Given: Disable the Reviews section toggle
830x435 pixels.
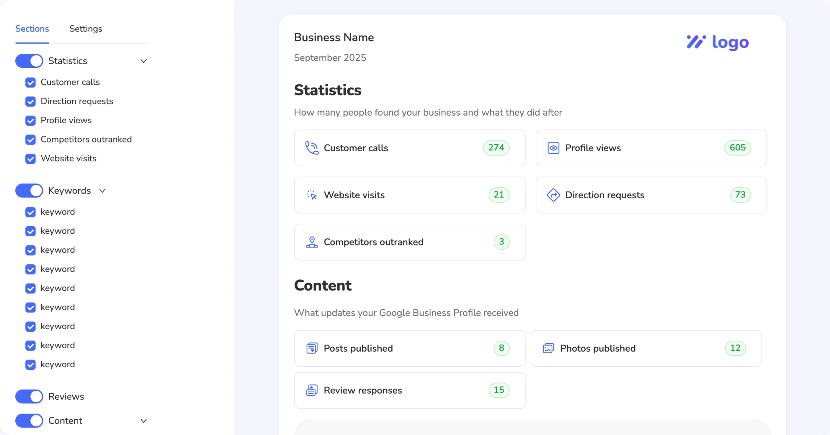Looking at the screenshot, I should tap(29, 397).
